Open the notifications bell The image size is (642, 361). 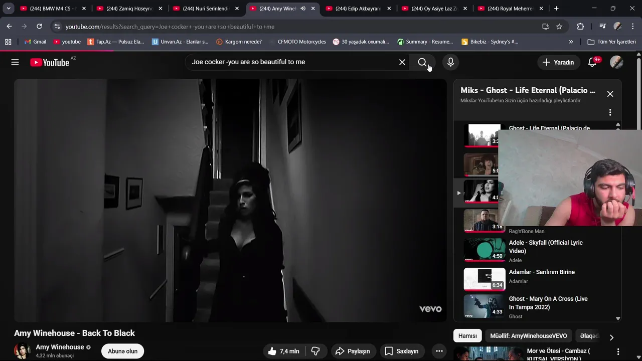click(592, 62)
